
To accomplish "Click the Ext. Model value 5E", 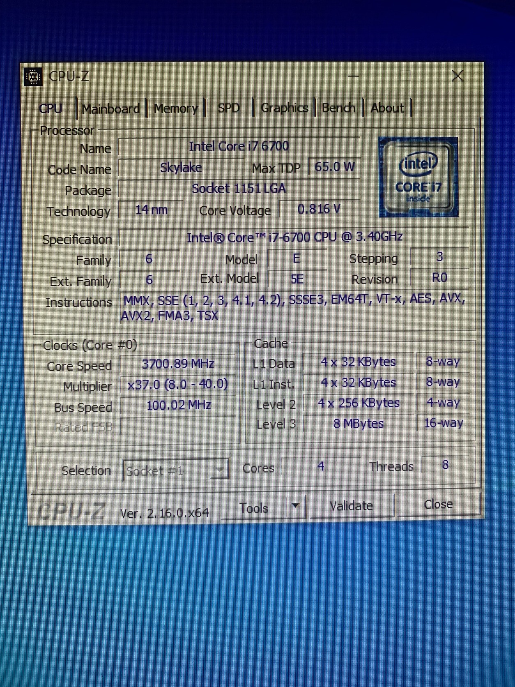I will coord(297,279).
